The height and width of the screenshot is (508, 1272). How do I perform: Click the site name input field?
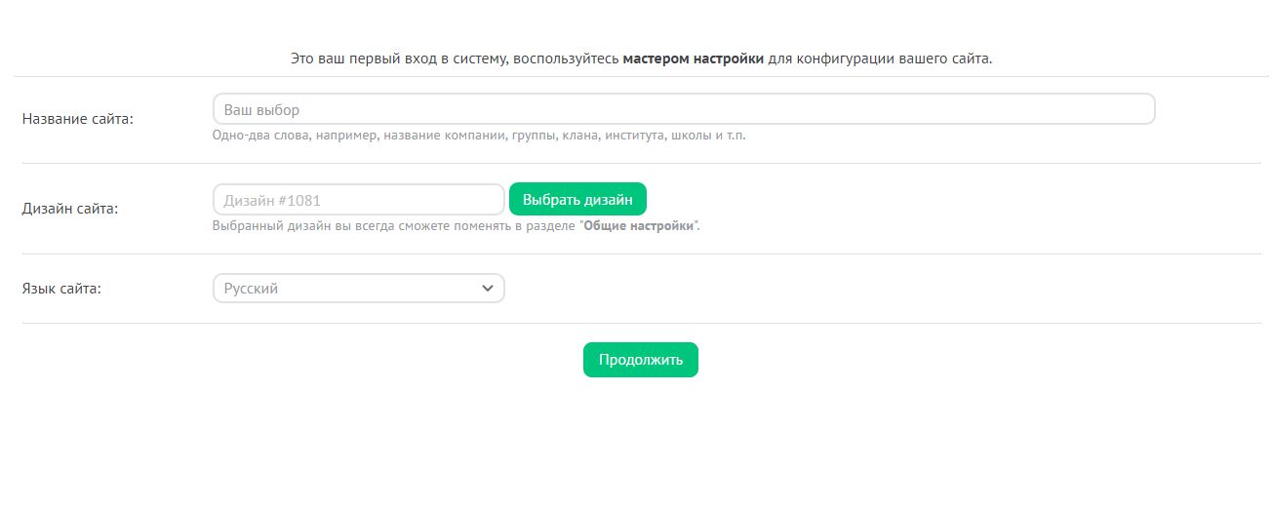coord(683,109)
